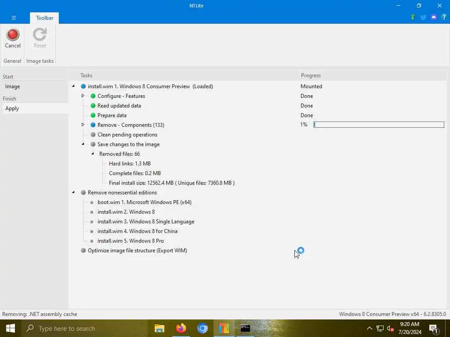This screenshot has width=450, height=337.
Task: Show hidden system tray icons chevron
Action: point(369,328)
